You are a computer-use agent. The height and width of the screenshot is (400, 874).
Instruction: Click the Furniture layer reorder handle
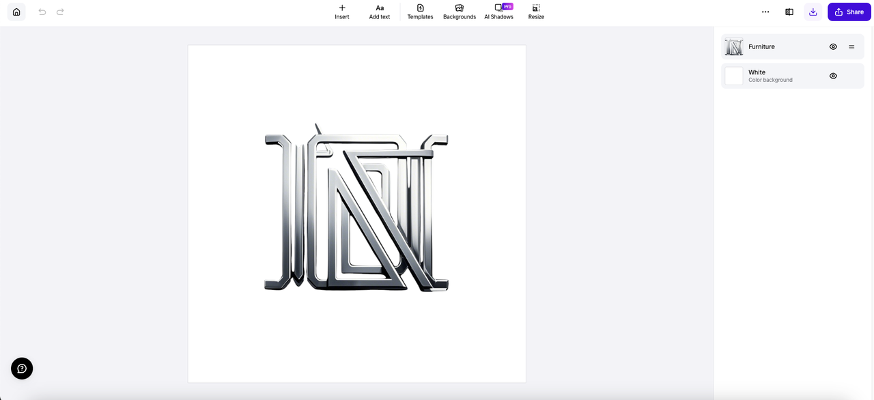coord(851,46)
